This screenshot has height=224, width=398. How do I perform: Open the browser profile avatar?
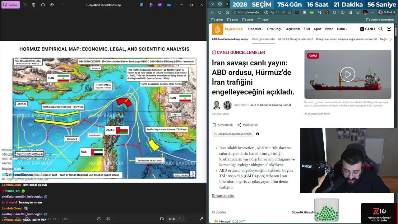[365, 12]
